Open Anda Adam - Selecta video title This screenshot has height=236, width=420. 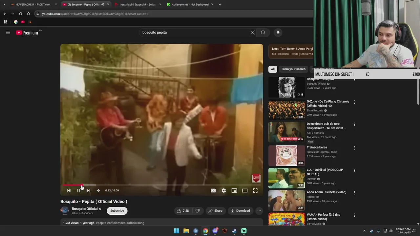[x=326, y=192]
